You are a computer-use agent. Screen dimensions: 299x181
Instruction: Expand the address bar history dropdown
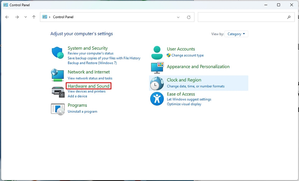click(x=178, y=17)
